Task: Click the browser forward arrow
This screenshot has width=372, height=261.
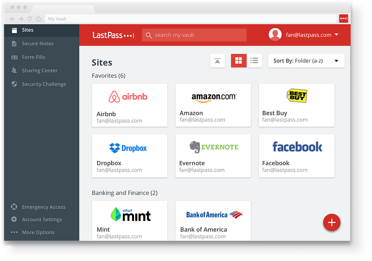Action: (21, 19)
